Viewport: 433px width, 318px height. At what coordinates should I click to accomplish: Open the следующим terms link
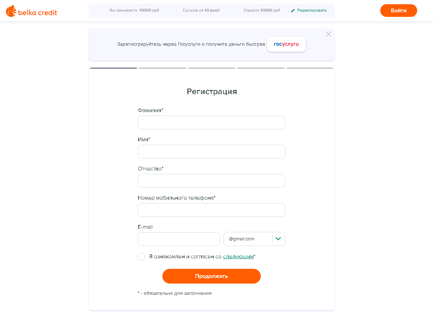[x=238, y=257]
